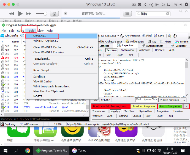Switch to AutoResponder tab

point(153,46)
